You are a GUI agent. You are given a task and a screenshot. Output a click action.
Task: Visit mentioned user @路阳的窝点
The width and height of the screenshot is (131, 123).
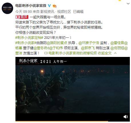(57, 43)
